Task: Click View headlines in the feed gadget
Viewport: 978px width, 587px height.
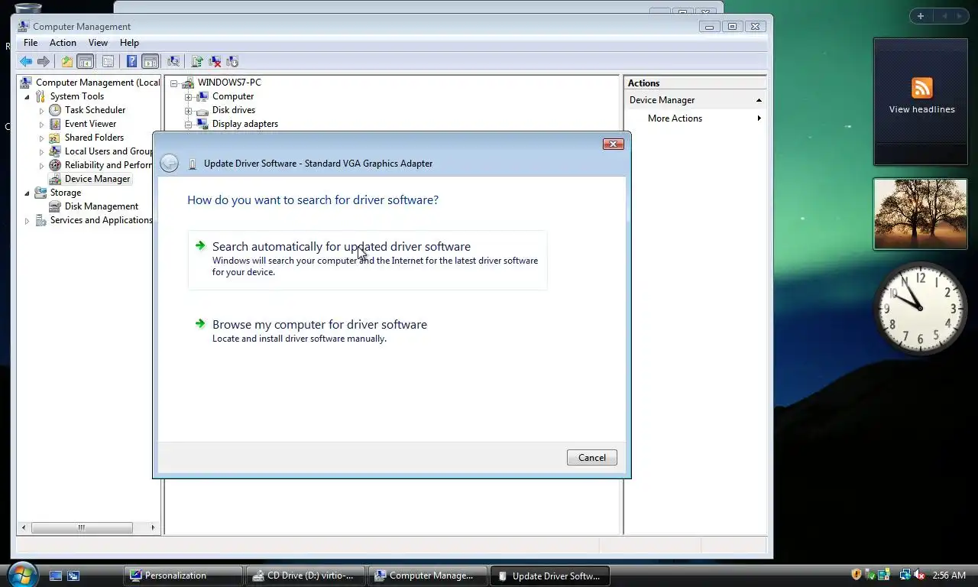Action: (x=921, y=109)
